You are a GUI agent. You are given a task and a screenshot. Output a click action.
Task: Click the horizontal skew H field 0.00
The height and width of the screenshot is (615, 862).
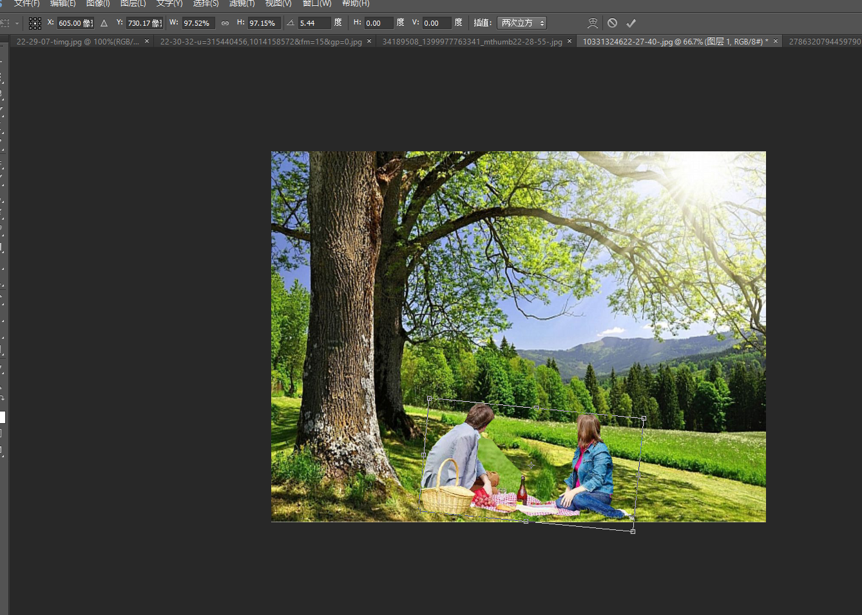click(379, 23)
